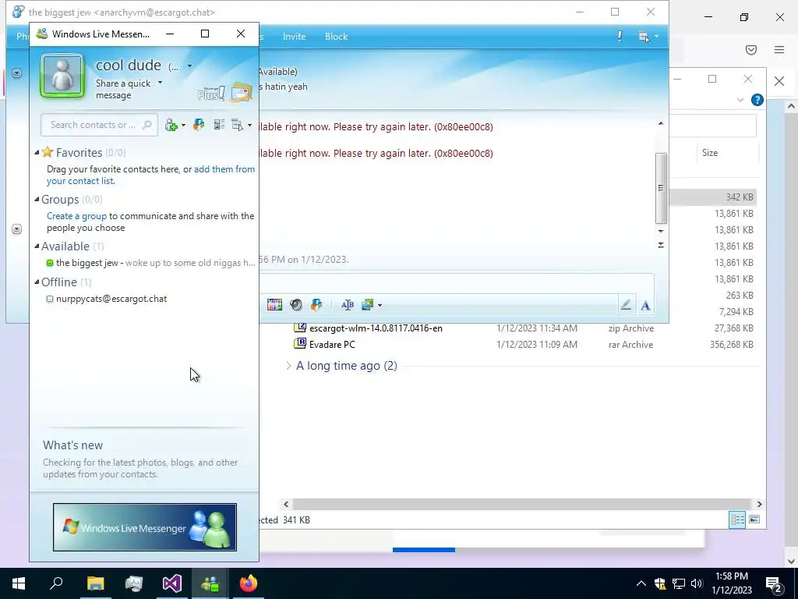This screenshot has height=599, width=798.
Task: Click the colorful cube icon in Messenger toolbar
Action: 199,125
